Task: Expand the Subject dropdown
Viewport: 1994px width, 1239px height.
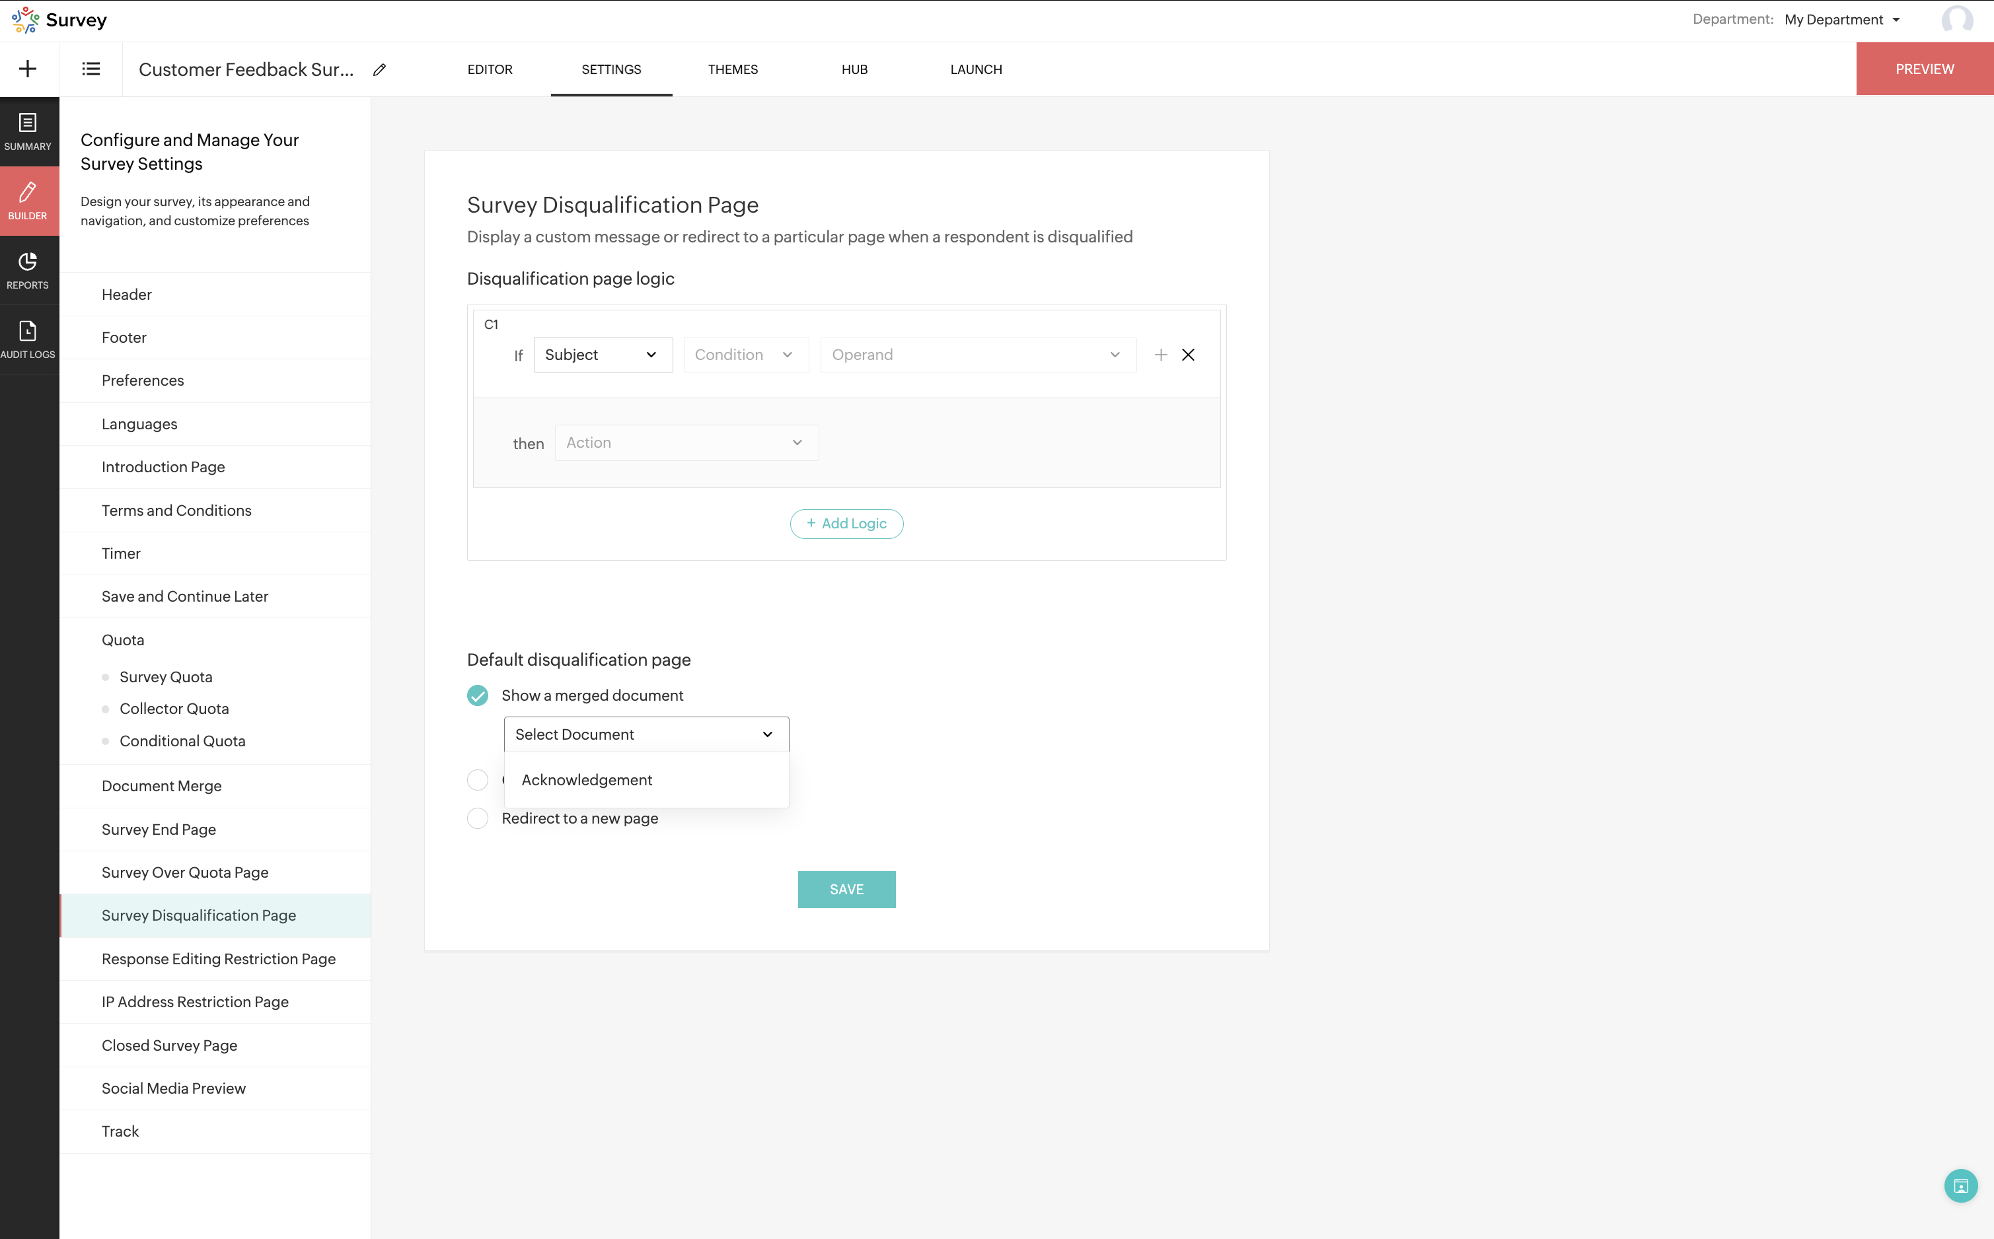Action: click(603, 355)
